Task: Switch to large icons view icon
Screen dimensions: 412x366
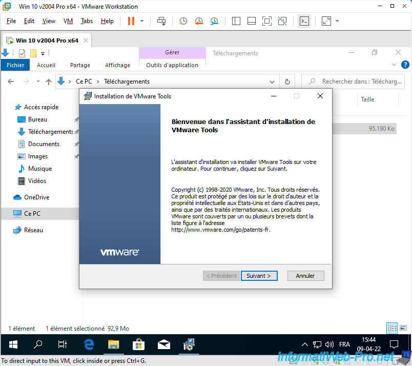Action: click(403, 328)
